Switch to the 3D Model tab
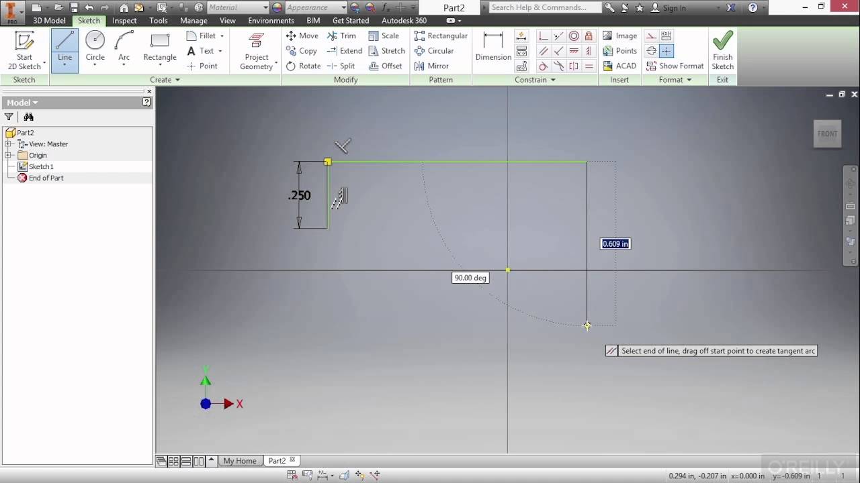The height and width of the screenshot is (483, 860). point(49,21)
